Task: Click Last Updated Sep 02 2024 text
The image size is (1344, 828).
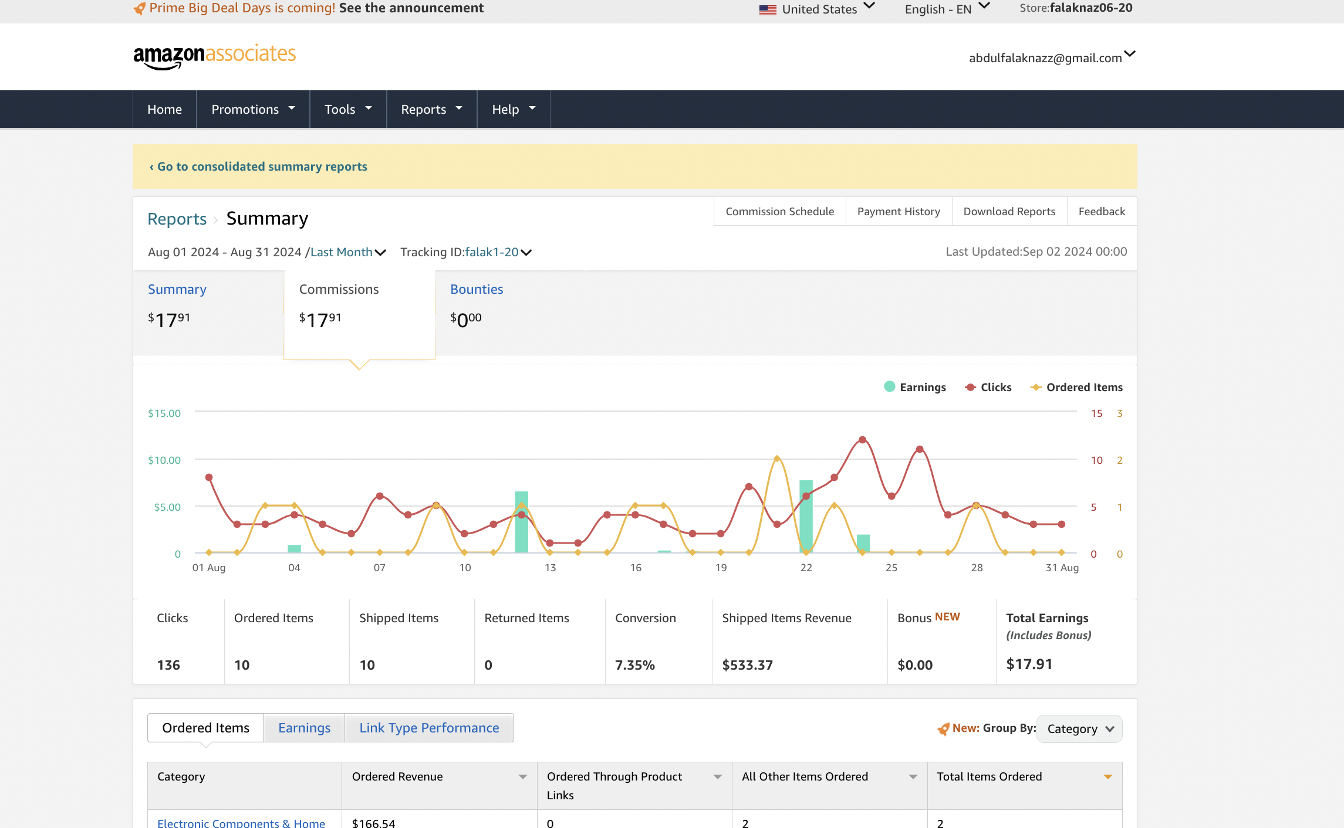Action: pos(1036,252)
